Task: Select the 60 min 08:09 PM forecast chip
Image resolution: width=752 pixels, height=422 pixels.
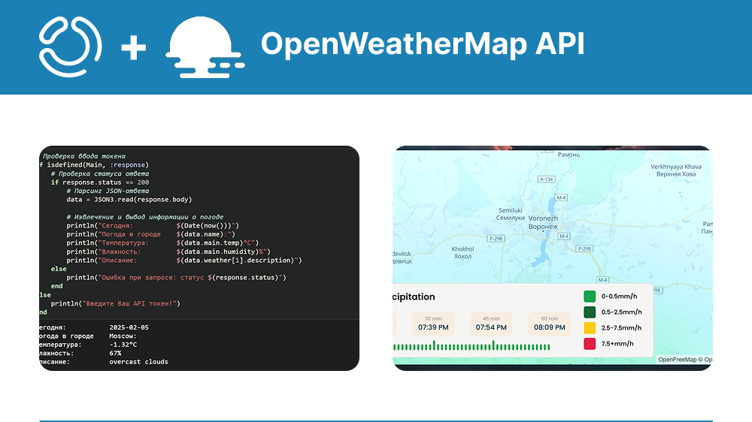Action: click(x=550, y=324)
